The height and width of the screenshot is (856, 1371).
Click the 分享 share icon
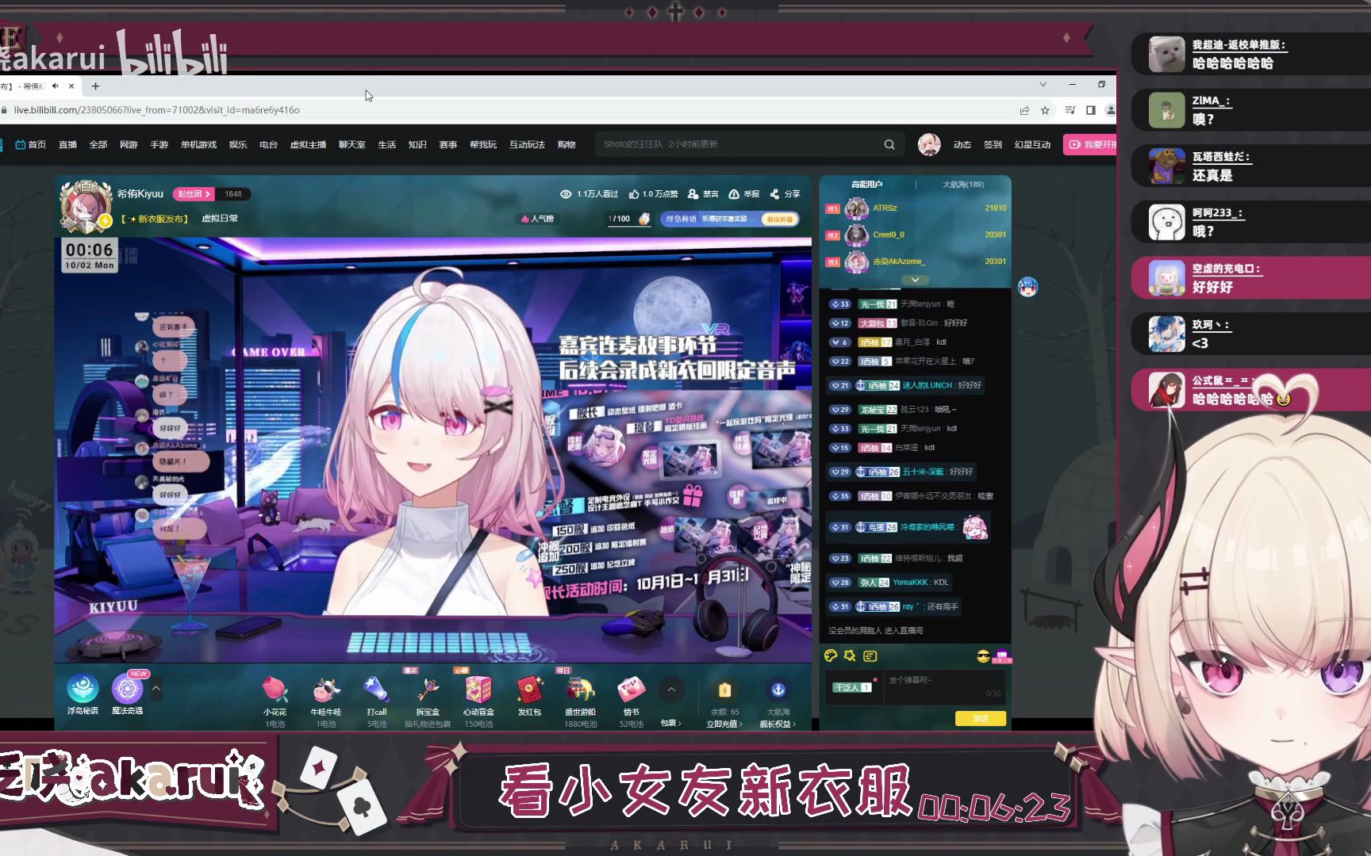coord(775,194)
